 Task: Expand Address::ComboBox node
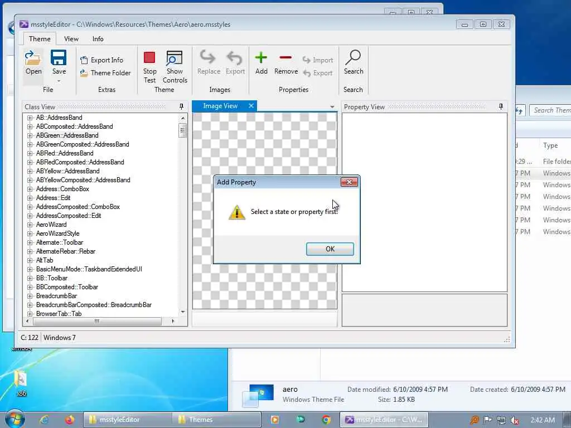coord(30,189)
